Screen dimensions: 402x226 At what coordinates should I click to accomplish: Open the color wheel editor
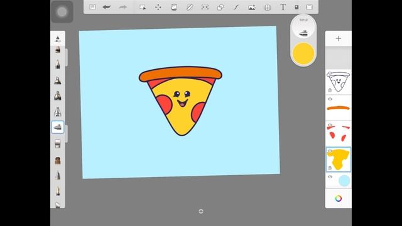(x=339, y=198)
